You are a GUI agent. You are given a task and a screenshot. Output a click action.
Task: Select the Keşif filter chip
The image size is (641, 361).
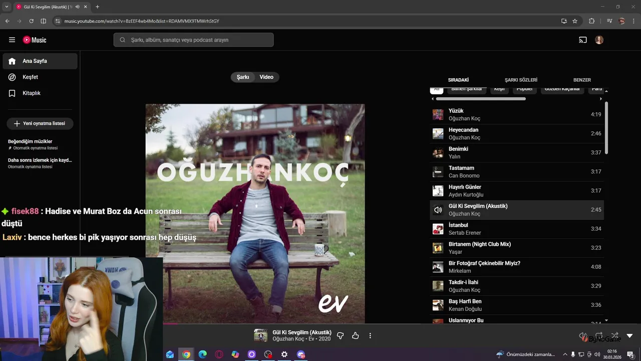[499, 90]
